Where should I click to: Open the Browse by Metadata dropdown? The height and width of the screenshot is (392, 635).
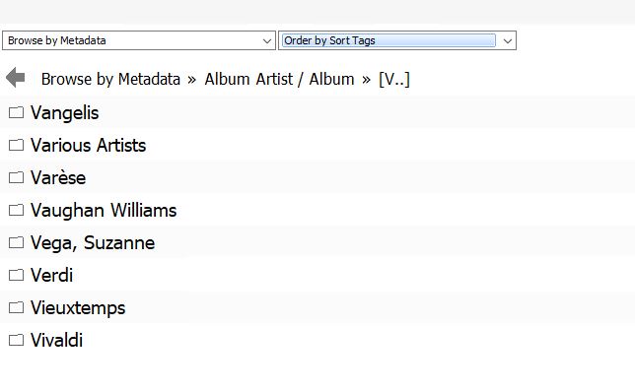click(139, 40)
